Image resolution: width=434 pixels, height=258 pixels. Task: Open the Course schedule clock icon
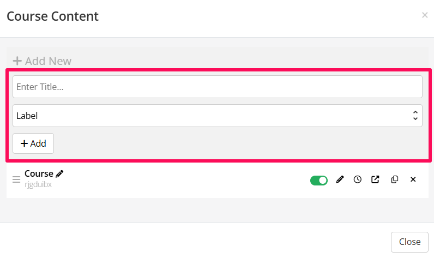coord(358,179)
